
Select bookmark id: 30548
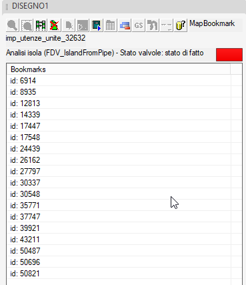click(119, 194)
